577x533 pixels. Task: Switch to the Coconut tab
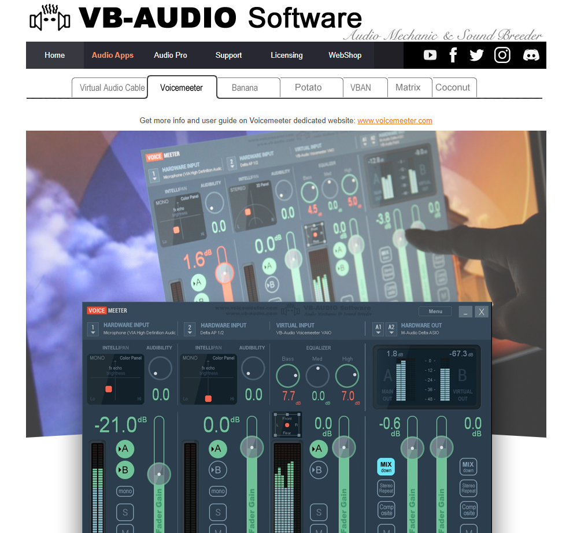(454, 87)
